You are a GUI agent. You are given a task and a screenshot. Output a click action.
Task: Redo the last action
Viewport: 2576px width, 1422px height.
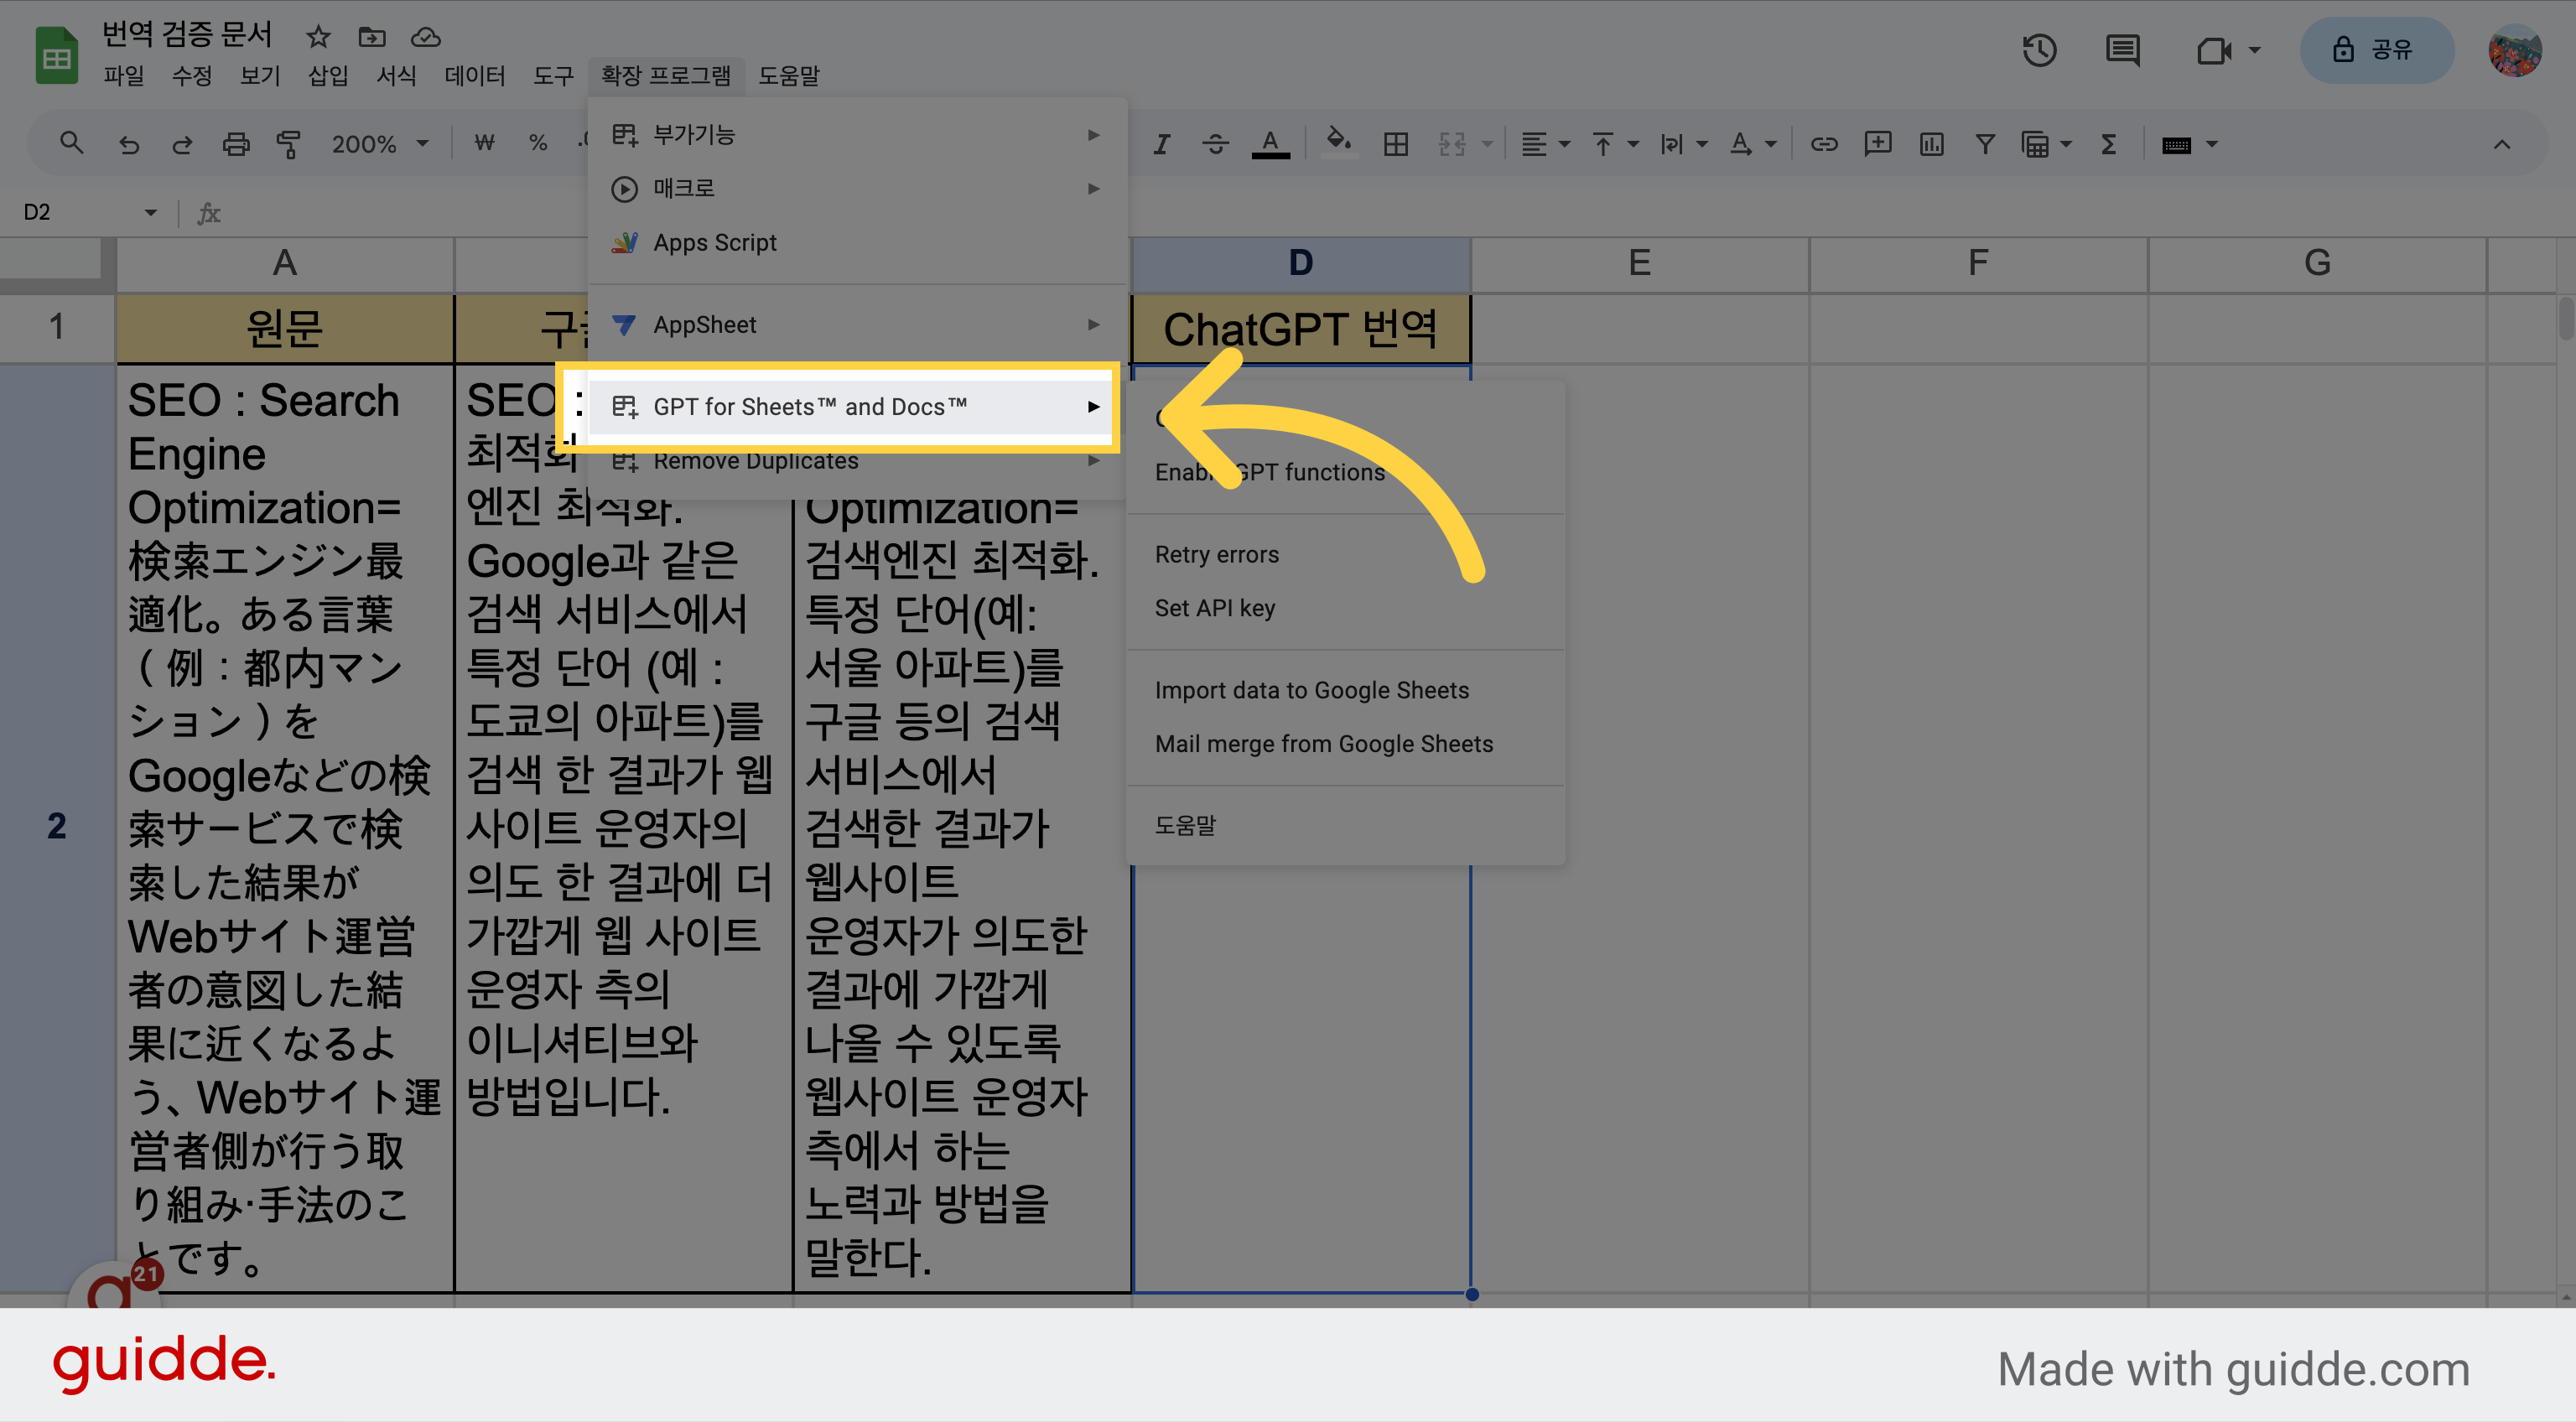tap(182, 144)
